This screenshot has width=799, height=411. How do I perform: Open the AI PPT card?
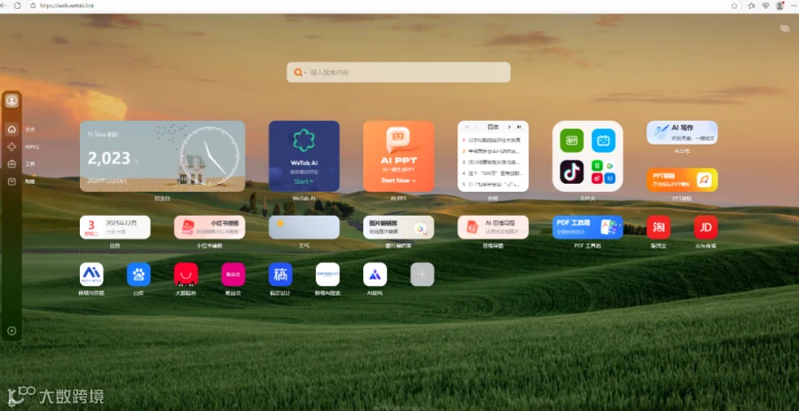399,156
